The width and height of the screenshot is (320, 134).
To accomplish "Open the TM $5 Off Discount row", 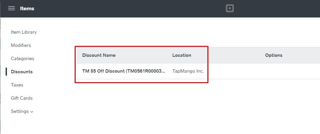I will 198,71.
